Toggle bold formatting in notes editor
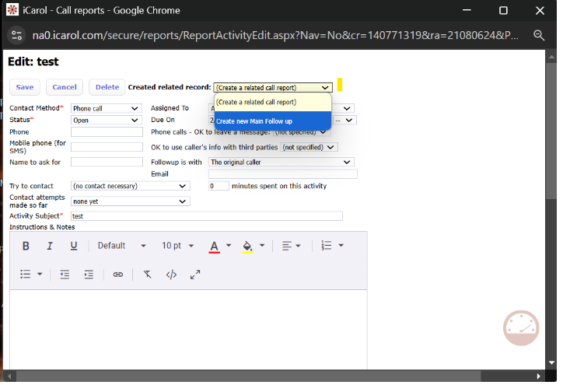This screenshot has width=563, height=385. 26,246
